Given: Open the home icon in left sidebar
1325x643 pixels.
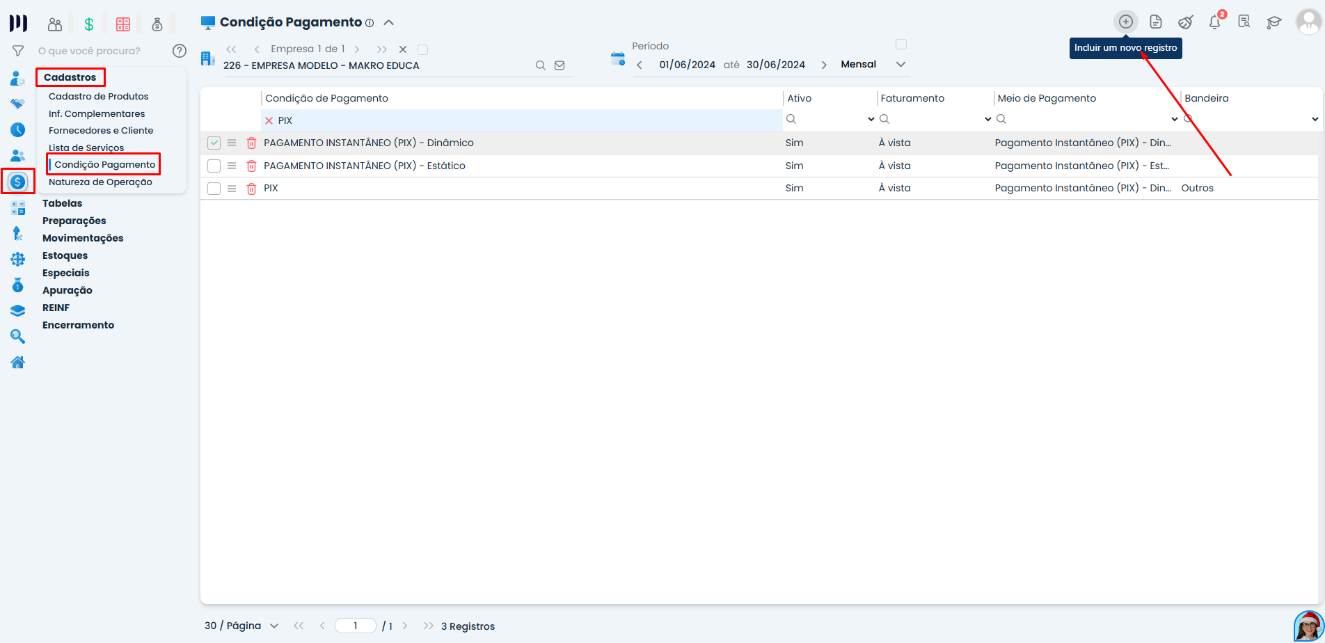Looking at the screenshot, I should [18, 362].
